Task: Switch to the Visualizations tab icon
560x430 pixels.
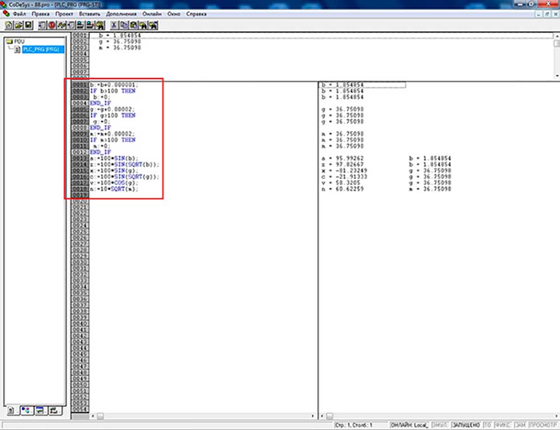Action: point(40,411)
